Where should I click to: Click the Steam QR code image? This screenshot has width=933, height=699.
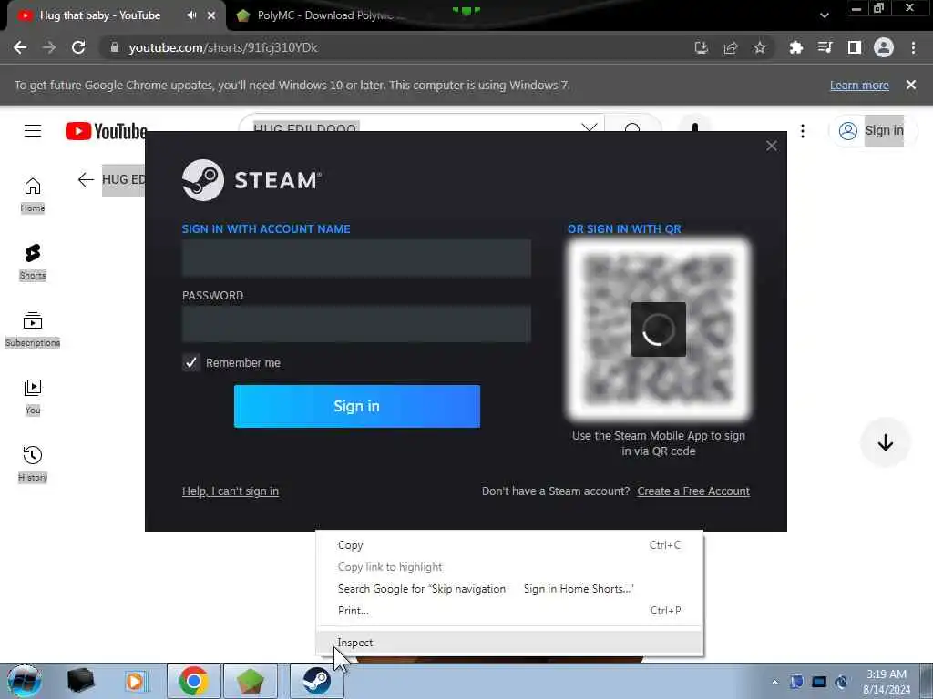(x=658, y=329)
